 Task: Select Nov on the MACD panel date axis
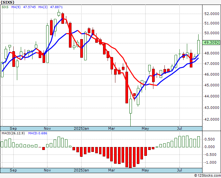(x=47, y=170)
